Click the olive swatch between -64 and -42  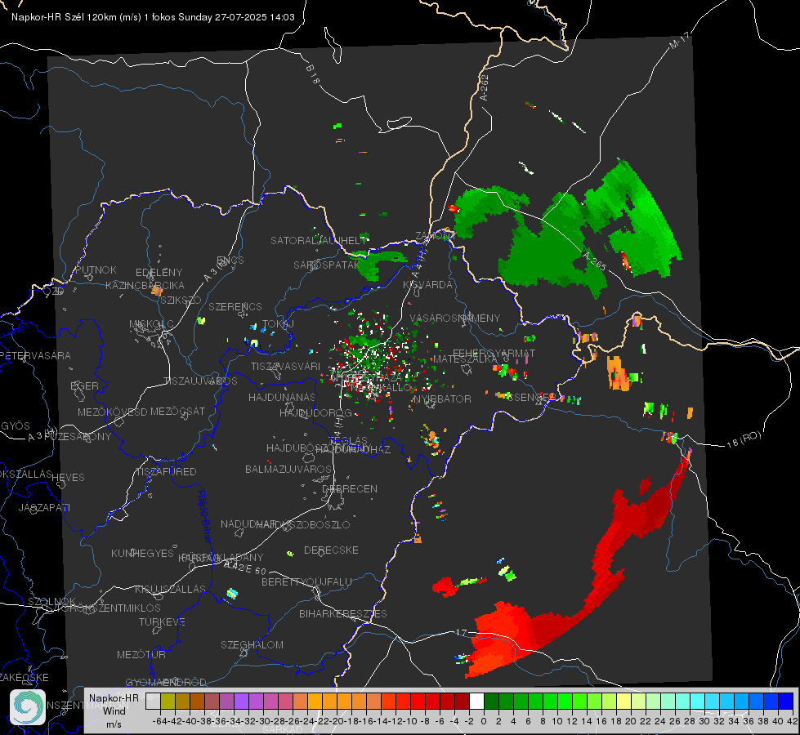(x=168, y=701)
